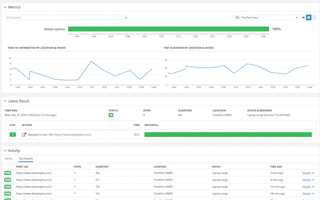Screen dimensions: 320x200
Task: Open The Past Hour time range dropdown
Action: tap(266, 17)
